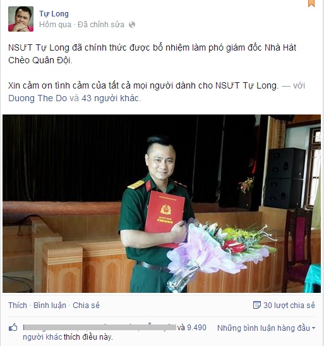This screenshot has width=324, height=346.
Task: Show the 43 người khác tagged list
Action: pos(110,98)
